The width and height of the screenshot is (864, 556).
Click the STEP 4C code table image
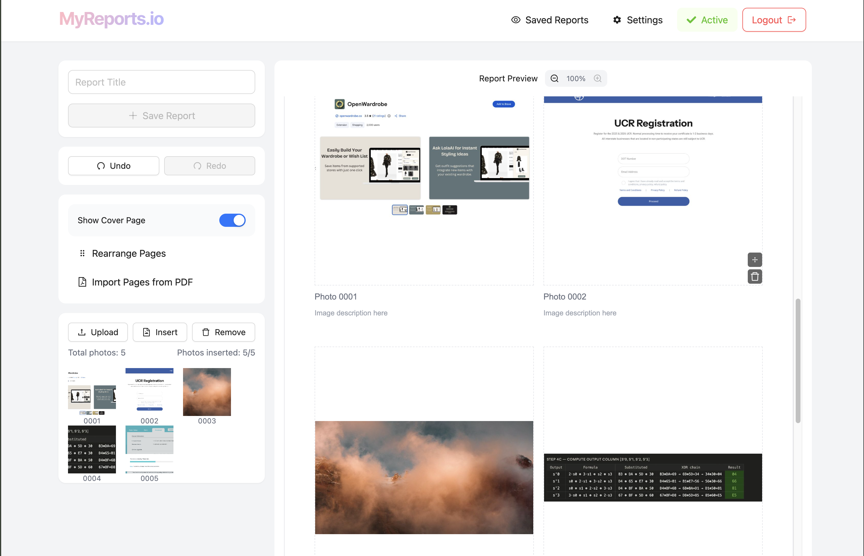point(653,477)
